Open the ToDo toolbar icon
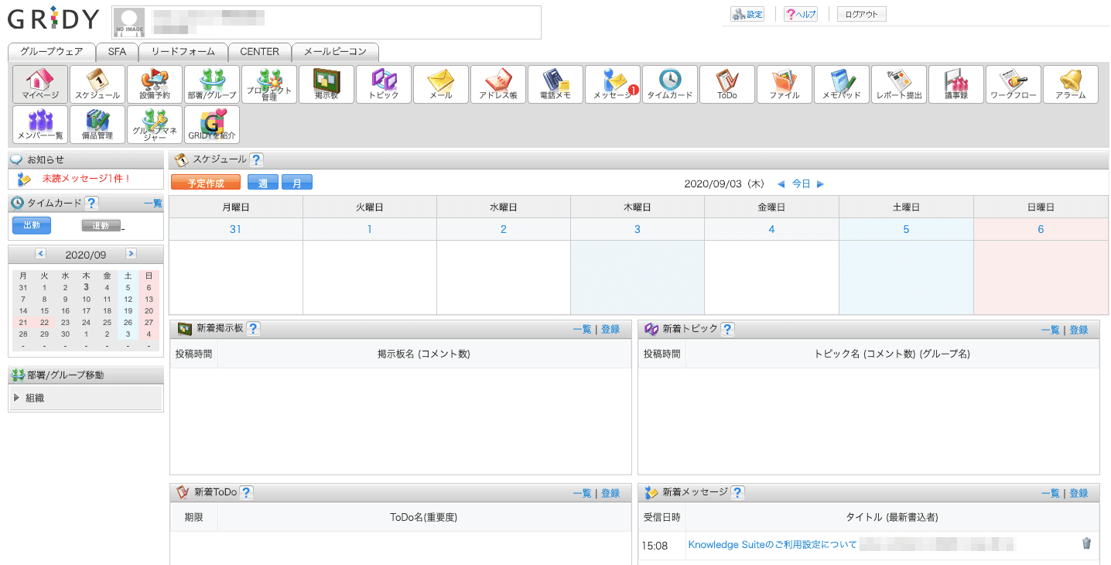The image size is (1111, 565). coord(727,84)
